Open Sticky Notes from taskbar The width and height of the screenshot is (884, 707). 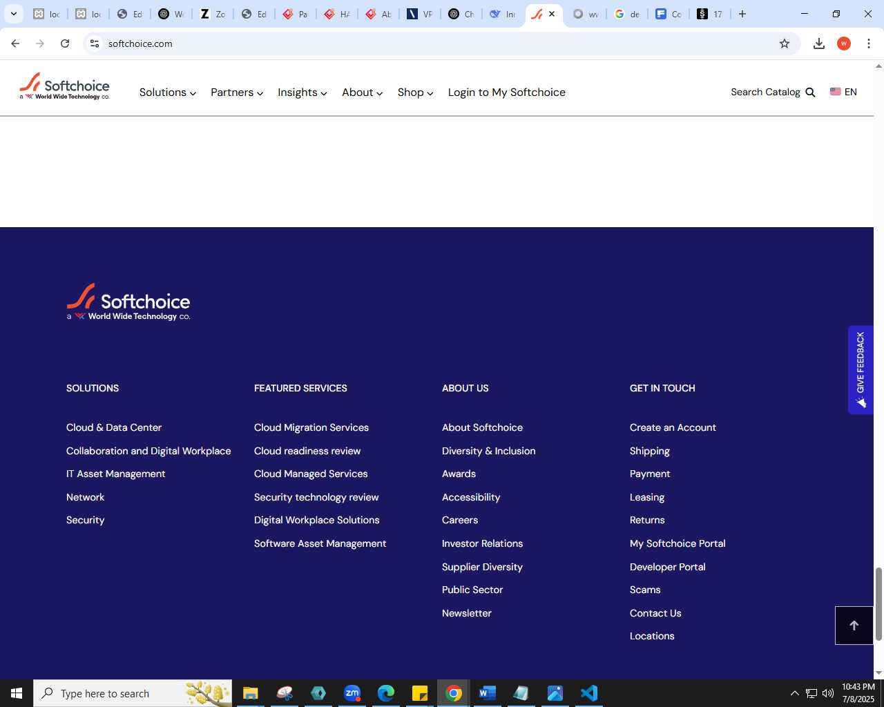point(420,693)
